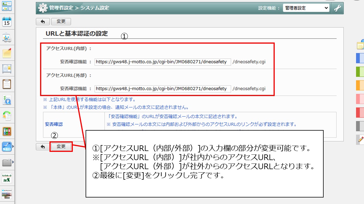This screenshot has width=364, height=204.
Task: Expand the folder icon submenu arrow
Action: pyautogui.click(x=13, y=162)
